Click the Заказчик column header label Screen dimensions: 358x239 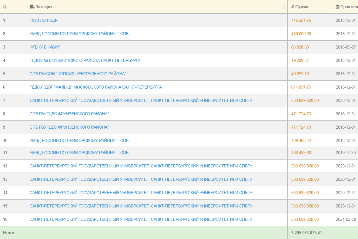(44, 7)
